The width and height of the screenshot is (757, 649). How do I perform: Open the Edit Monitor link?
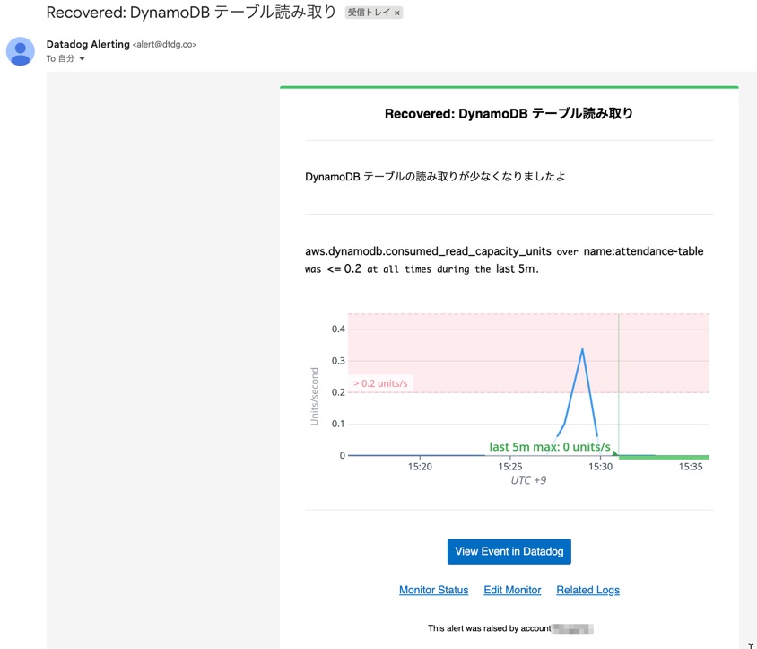click(511, 590)
